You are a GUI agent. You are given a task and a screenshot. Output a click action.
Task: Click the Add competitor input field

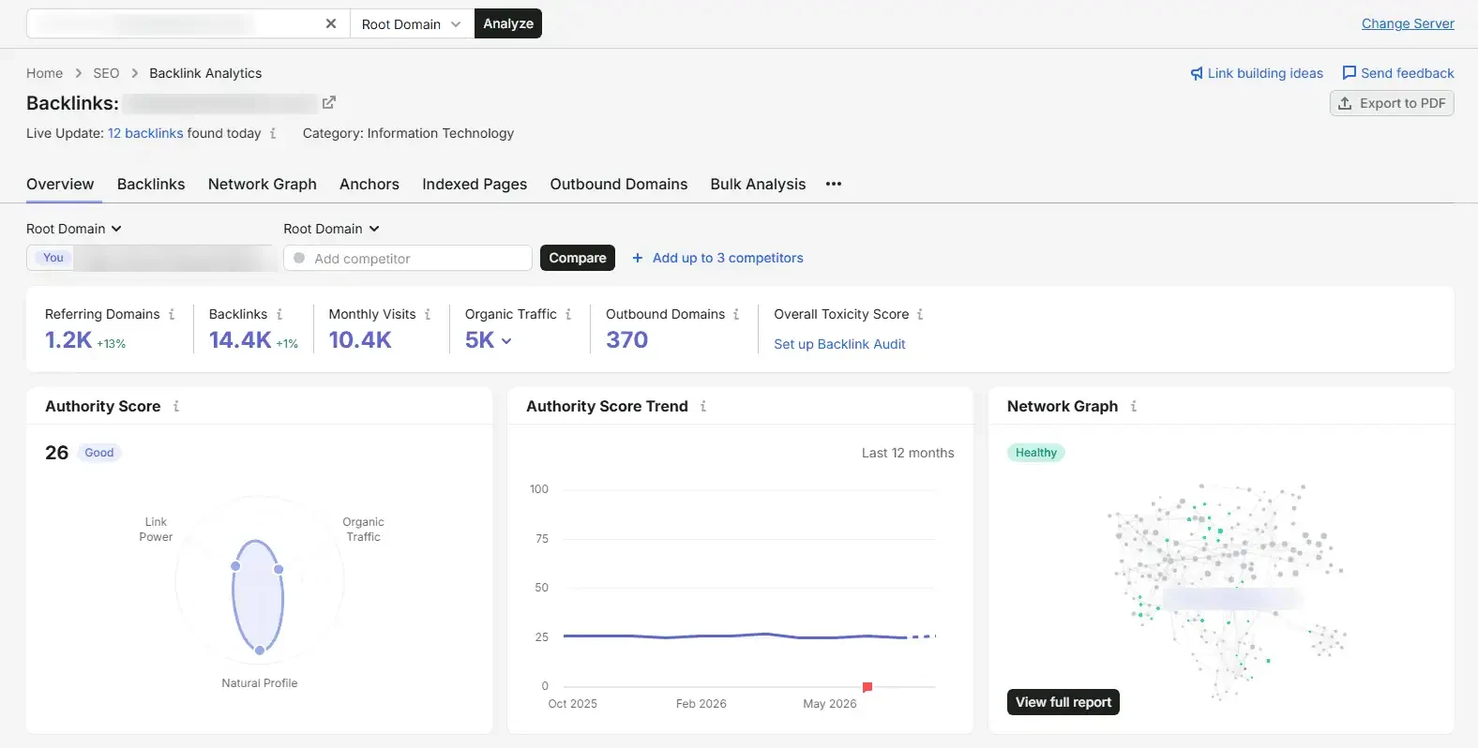click(x=408, y=258)
